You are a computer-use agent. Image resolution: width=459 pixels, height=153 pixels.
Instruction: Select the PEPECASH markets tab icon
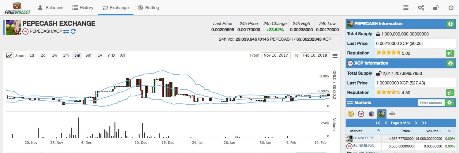(382, 114)
